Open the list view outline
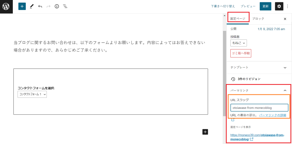 (x=65, y=6)
